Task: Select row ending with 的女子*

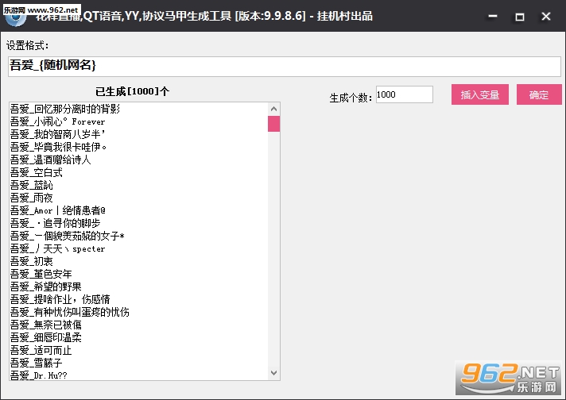Action: pyautogui.click(x=138, y=236)
